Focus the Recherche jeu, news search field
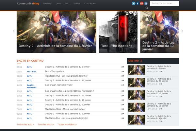Viewport: 196px width, 131px height. [164, 3]
